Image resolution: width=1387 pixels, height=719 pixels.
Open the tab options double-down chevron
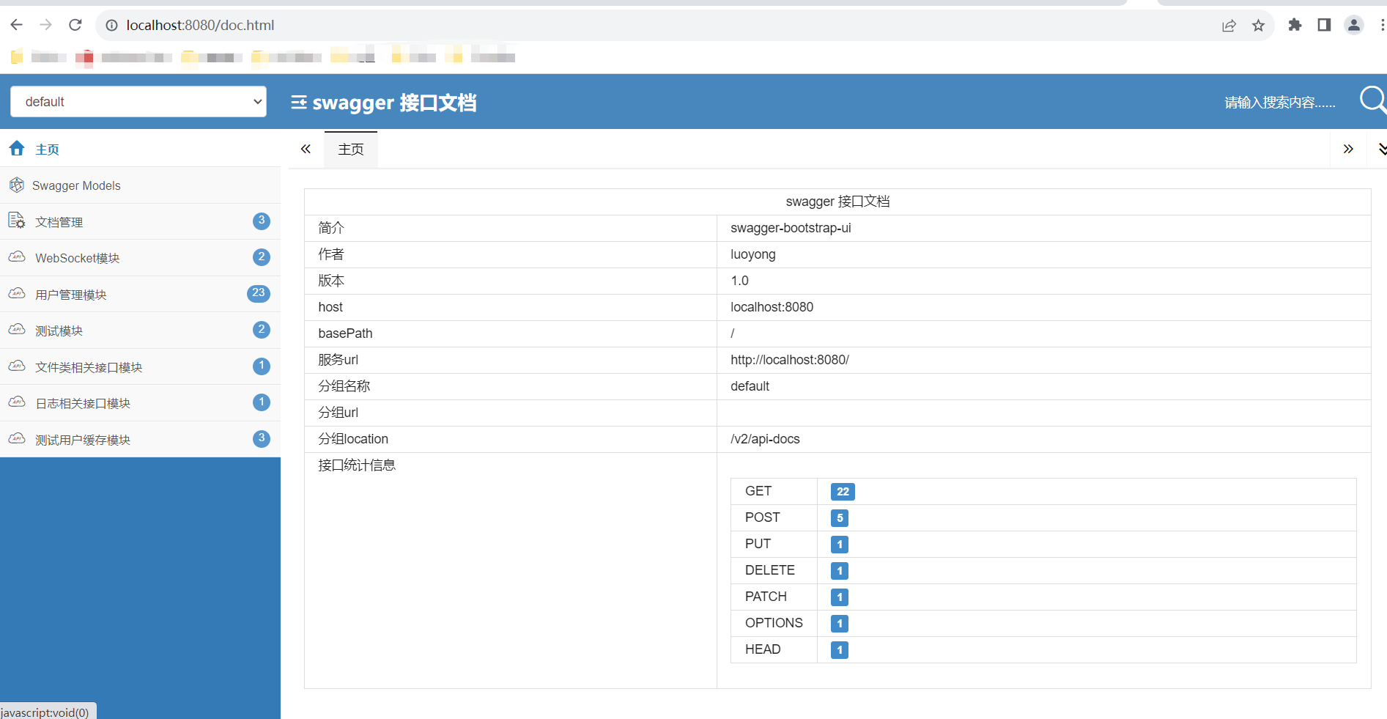click(x=1382, y=150)
